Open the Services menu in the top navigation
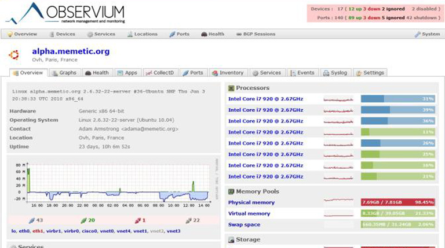The width and height of the screenshot is (445, 248). (x=101, y=34)
